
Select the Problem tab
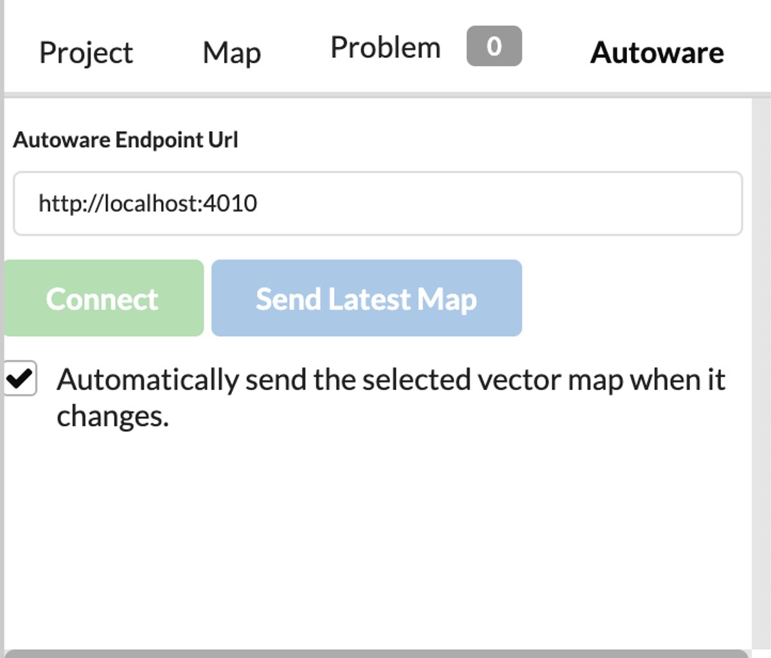(x=384, y=47)
